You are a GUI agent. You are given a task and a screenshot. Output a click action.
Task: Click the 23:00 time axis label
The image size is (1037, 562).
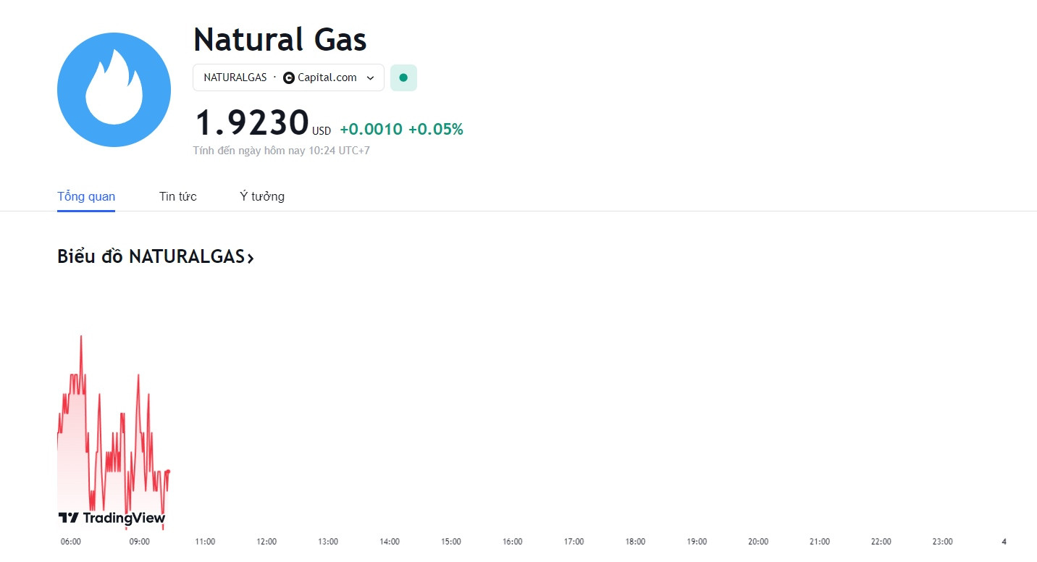(942, 542)
